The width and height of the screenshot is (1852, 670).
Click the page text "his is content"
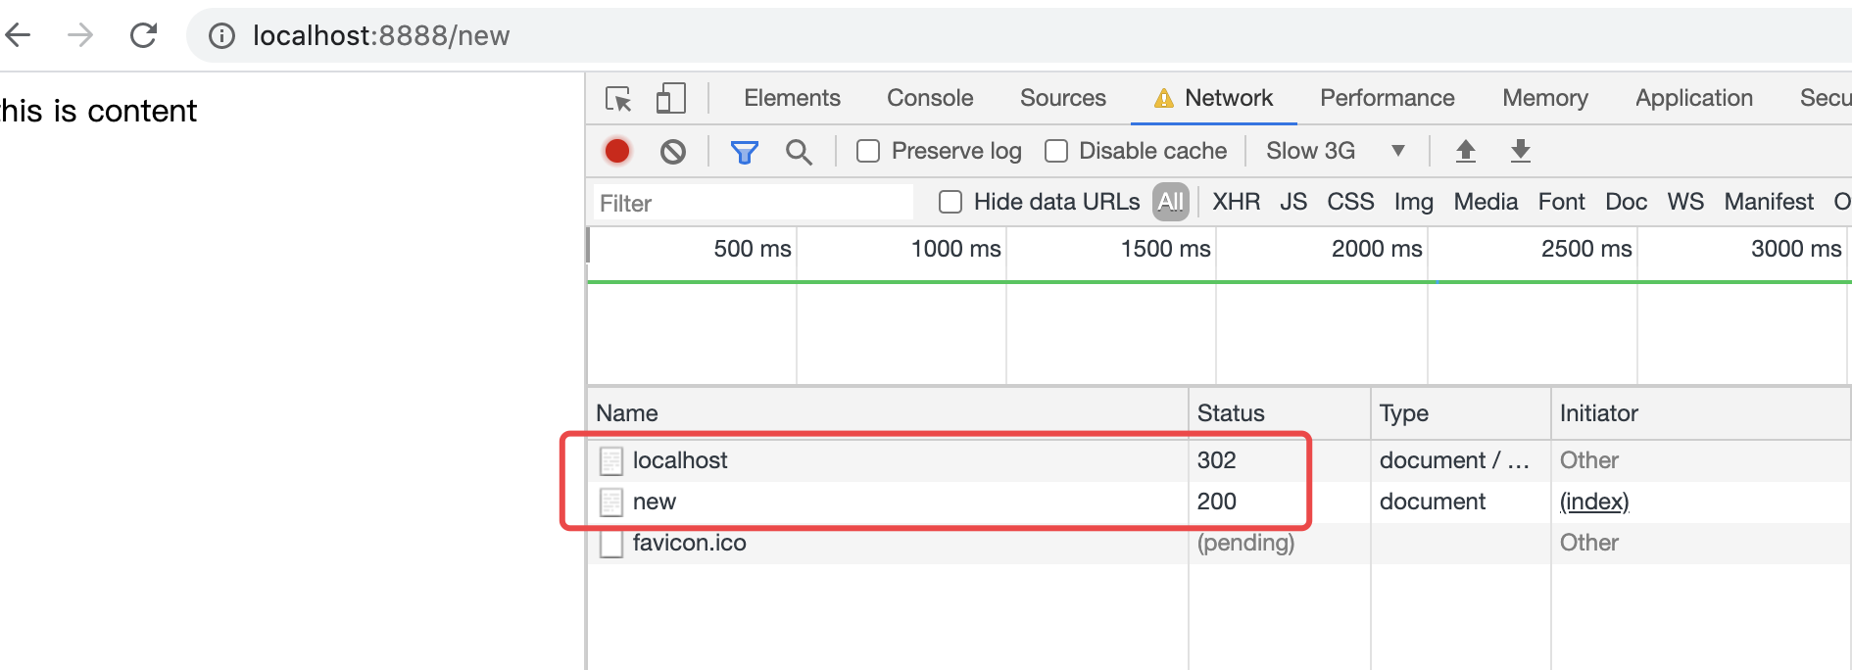pos(99,111)
